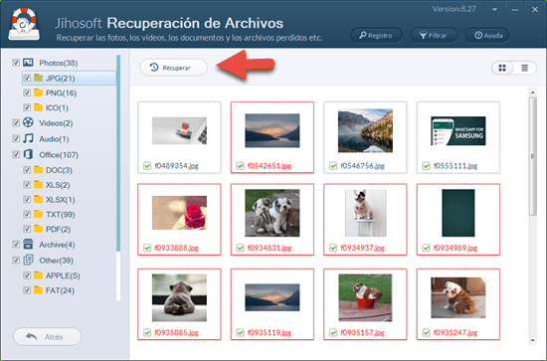
Task: Toggle the Archive(4) checkbox
Action: point(16,245)
